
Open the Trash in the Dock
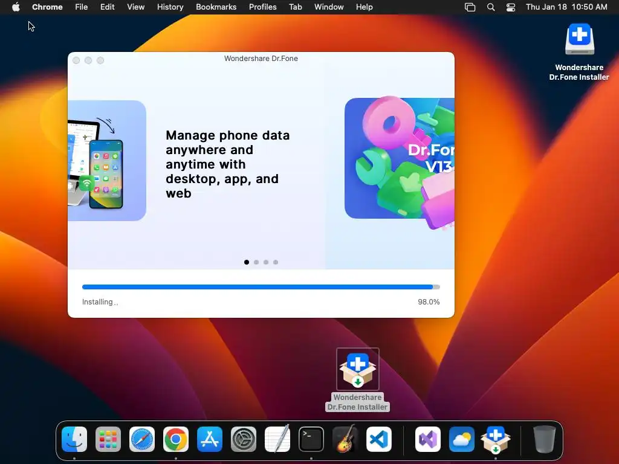(545, 439)
